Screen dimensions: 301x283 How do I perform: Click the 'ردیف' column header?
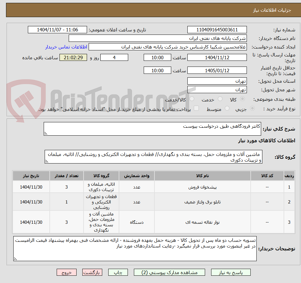pos(289,176)
